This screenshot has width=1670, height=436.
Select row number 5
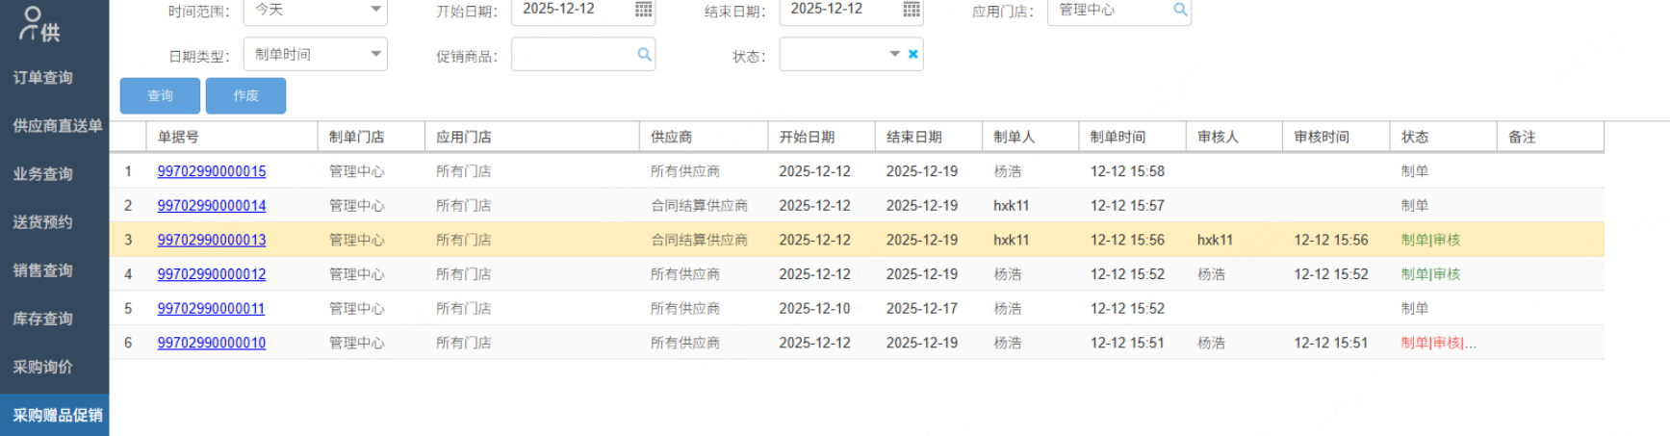coord(128,309)
